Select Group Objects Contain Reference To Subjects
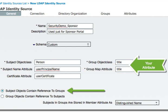The image size is (168, 112). coord(3,96)
